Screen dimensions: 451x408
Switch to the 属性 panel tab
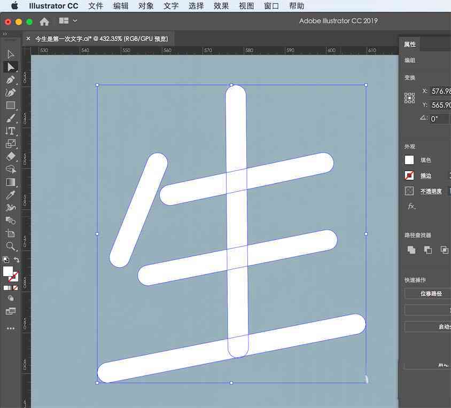coord(409,44)
